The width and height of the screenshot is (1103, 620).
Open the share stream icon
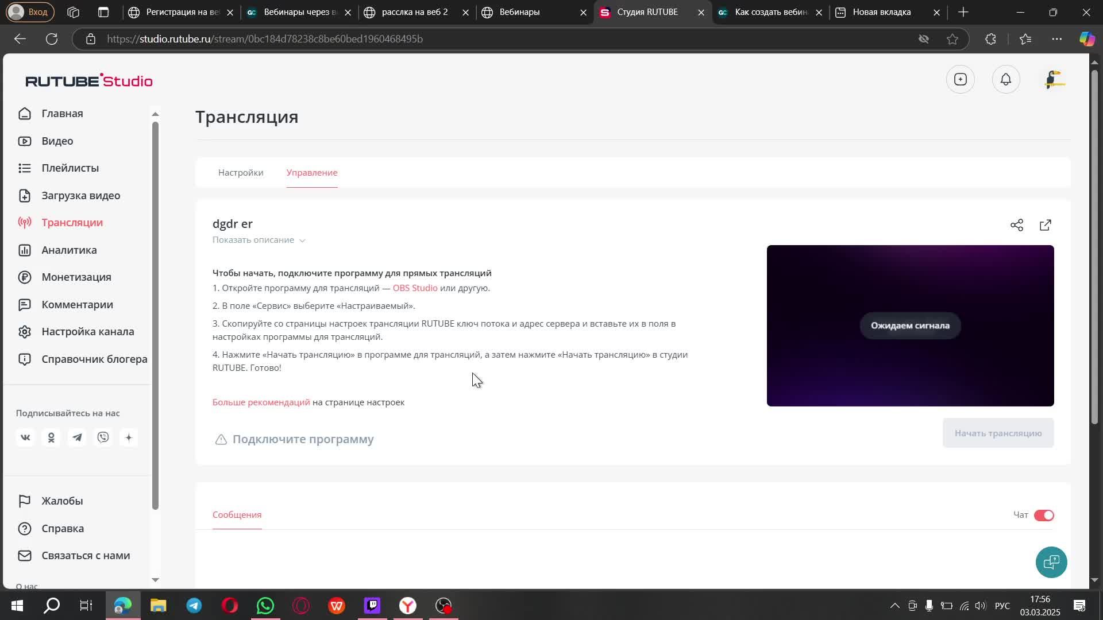(1017, 225)
